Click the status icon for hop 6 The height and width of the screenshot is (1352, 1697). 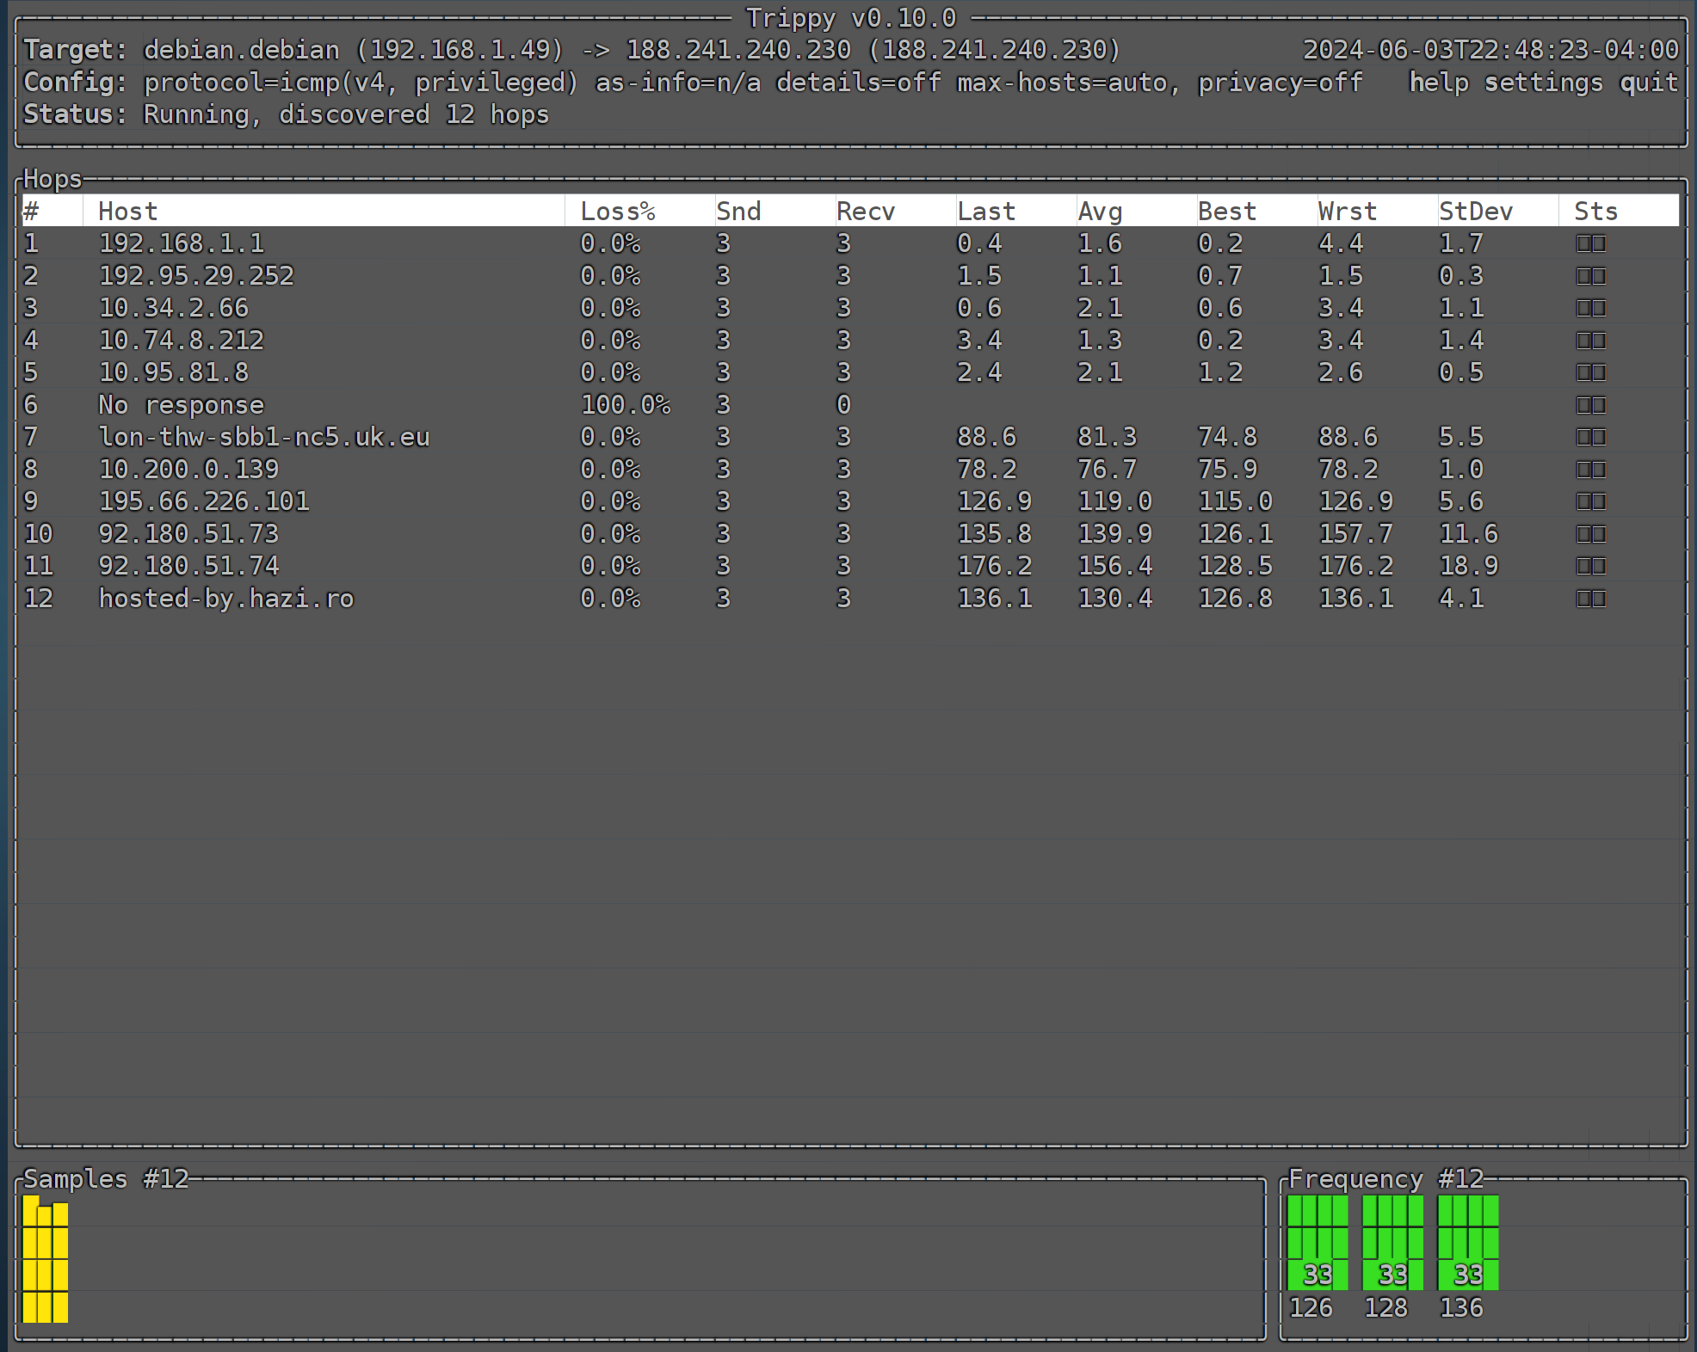click(x=1590, y=405)
